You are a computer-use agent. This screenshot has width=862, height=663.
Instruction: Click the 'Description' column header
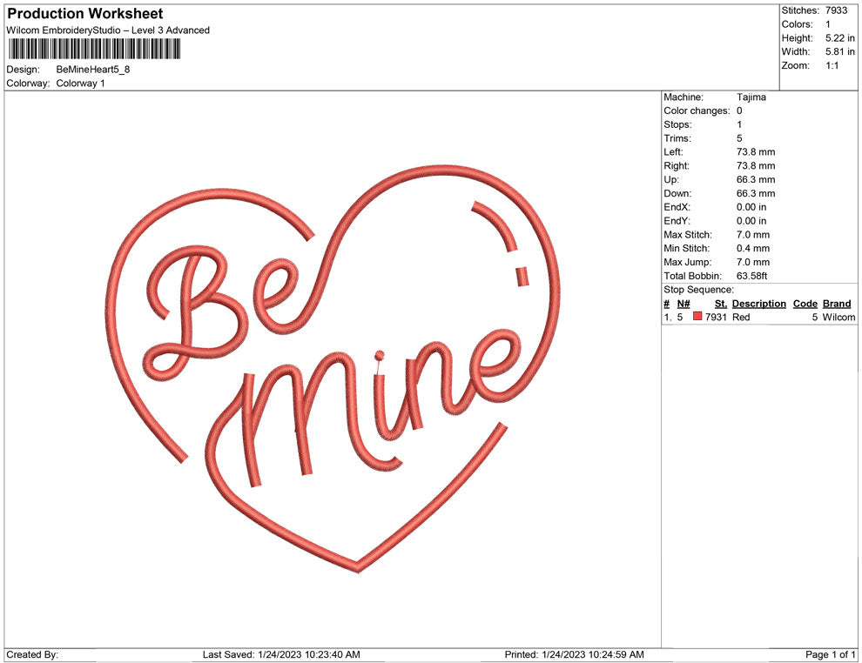point(758,304)
